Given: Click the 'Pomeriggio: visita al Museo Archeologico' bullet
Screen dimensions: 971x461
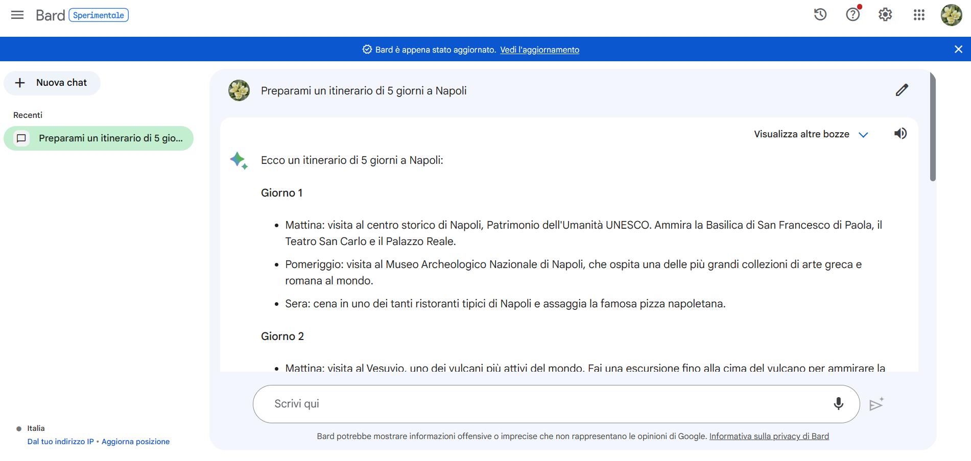Looking at the screenshot, I should [574, 273].
